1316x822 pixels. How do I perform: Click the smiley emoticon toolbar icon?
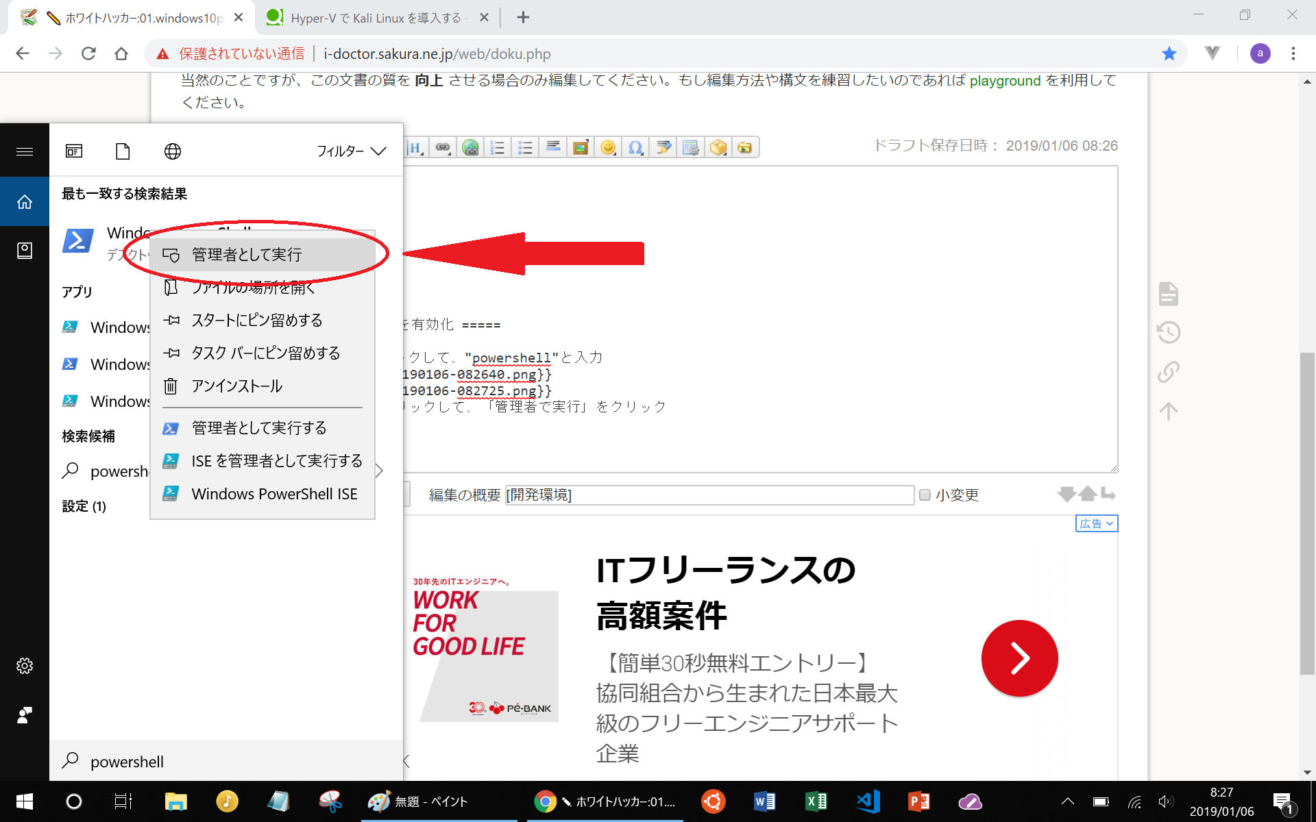(607, 147)
